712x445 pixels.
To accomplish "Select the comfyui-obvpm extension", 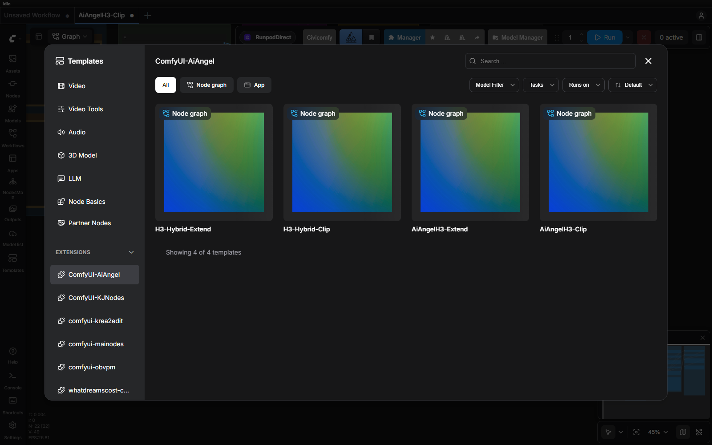I will tap(94, 367).
